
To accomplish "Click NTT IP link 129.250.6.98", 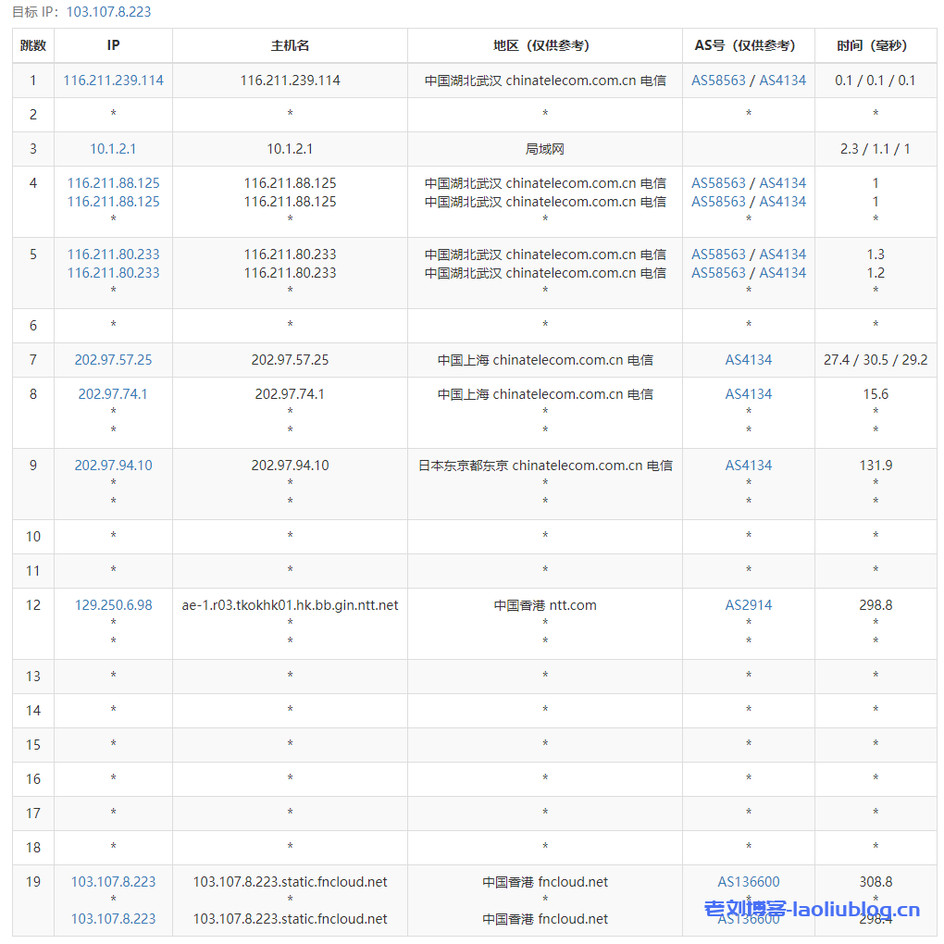I will [x=113, y=605].
